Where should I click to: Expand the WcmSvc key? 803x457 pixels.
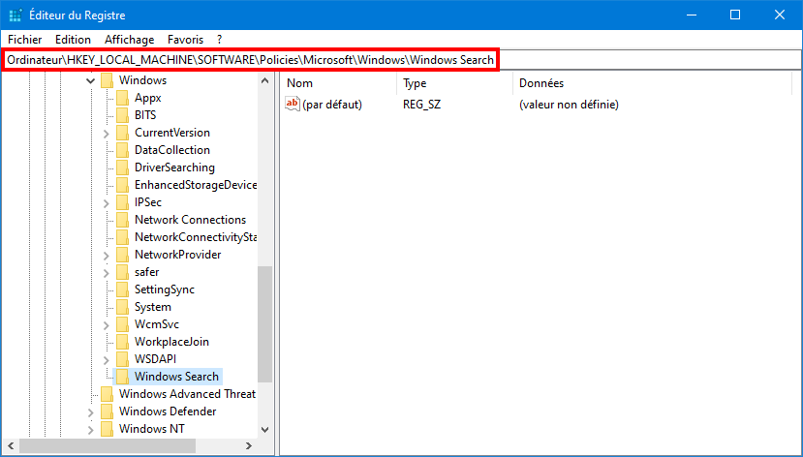[x=106, y=325]
